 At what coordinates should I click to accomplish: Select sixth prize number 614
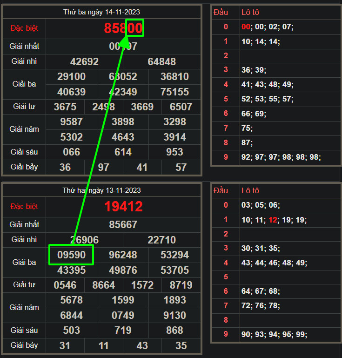pos(123,152)
